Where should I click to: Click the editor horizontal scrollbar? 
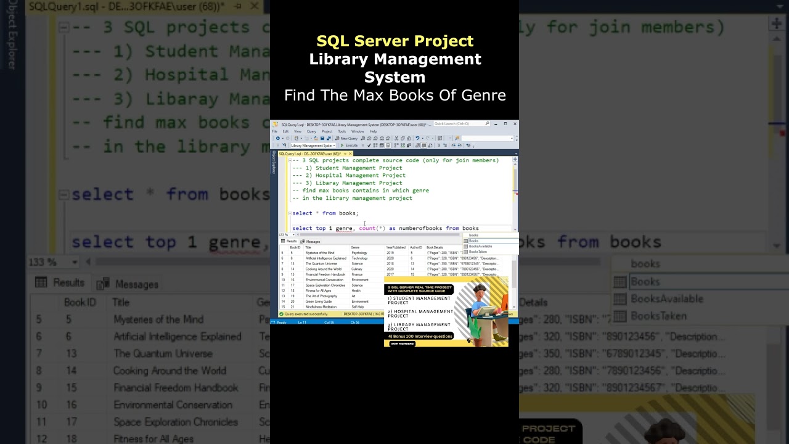[x=379, y=234]
